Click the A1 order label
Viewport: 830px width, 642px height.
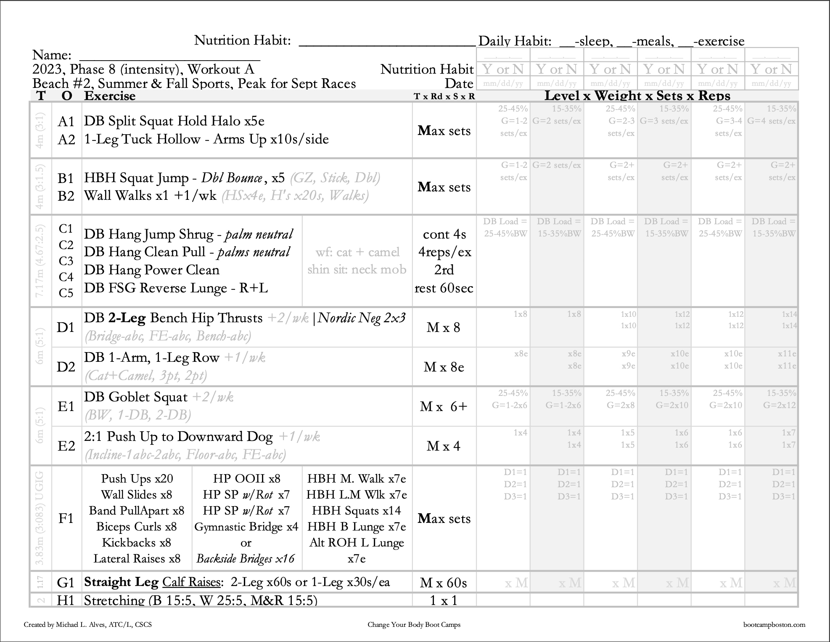click(66, 122)
